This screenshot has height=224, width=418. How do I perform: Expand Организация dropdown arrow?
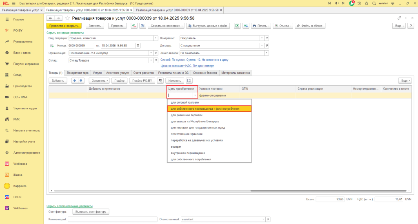coord(151,53)
